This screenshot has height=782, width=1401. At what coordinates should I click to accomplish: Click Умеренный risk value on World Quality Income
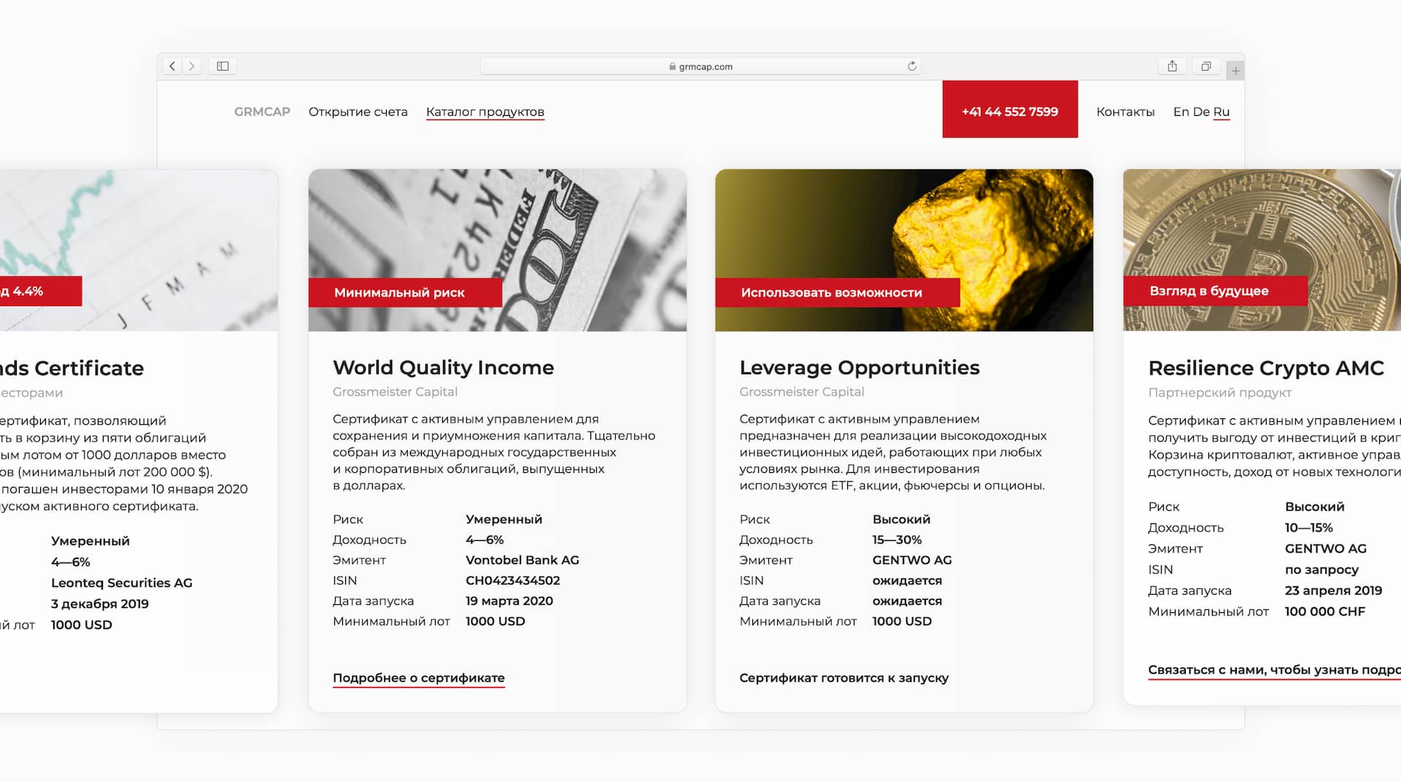coord(504,520)
